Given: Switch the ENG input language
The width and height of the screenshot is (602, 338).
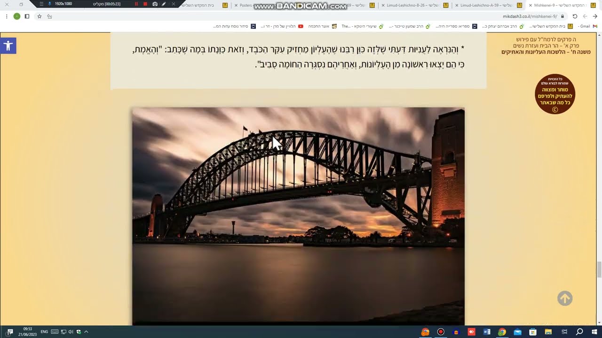Looking at the screenshot, I should 44,331.
